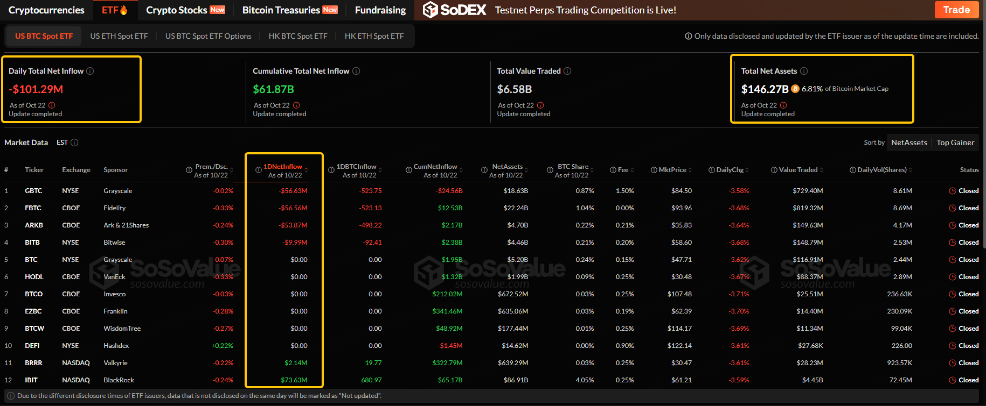
Task: Sort the table by Value Traded arrows
Action: [x=822, y=170]
